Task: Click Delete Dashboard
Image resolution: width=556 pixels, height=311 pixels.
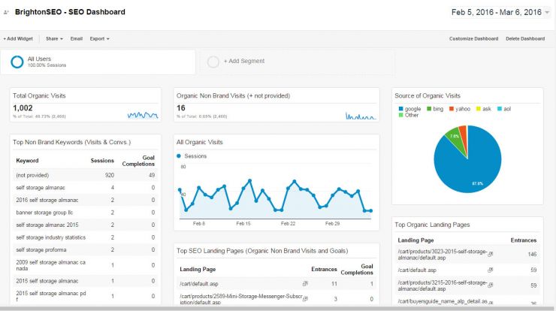Action: click(x=525, y=38)
